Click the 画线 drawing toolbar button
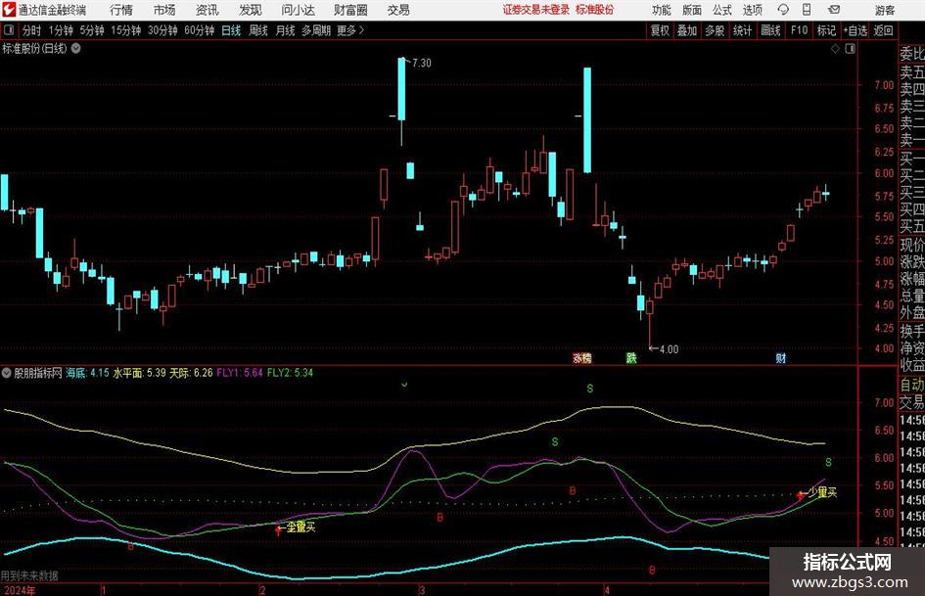 tap(770, 30)
